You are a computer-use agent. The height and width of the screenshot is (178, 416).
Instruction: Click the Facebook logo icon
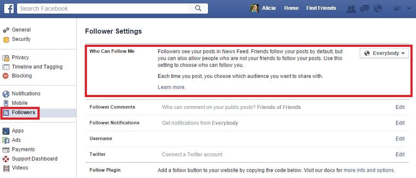click(9, 9)
